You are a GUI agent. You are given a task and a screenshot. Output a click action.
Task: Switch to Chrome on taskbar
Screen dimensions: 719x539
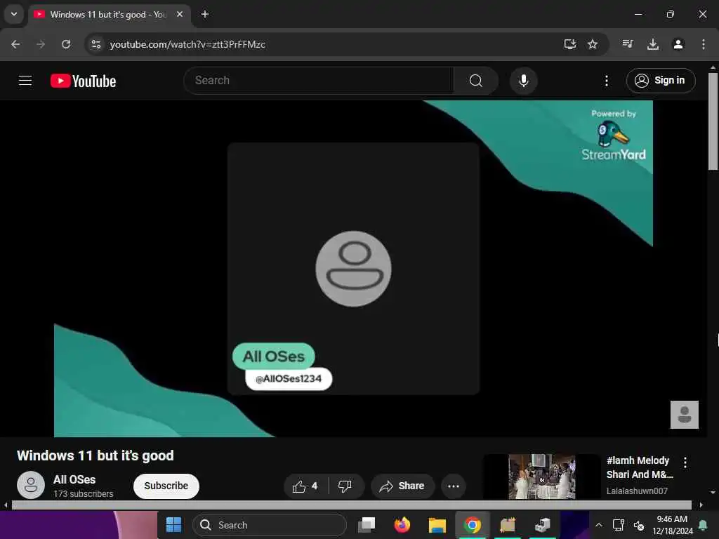tap(473, 525)
